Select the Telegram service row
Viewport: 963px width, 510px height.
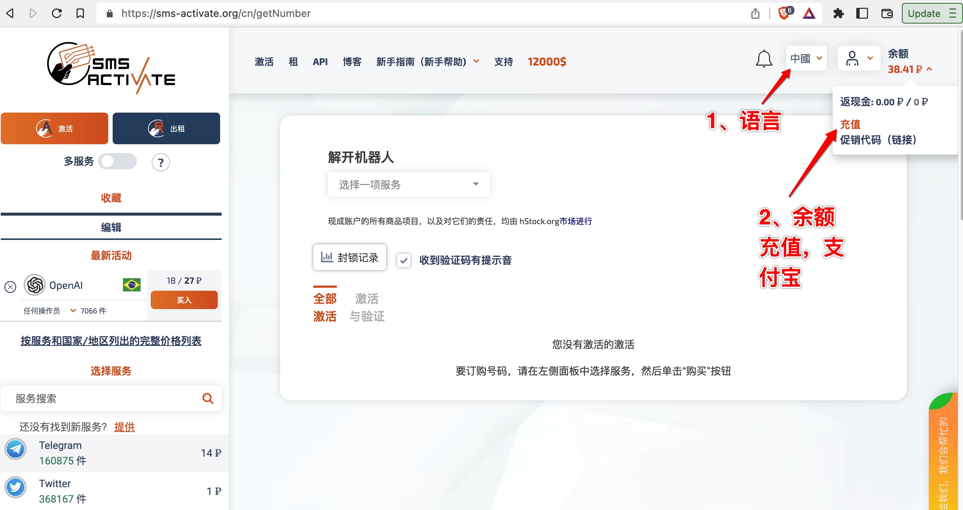(114, 453)
